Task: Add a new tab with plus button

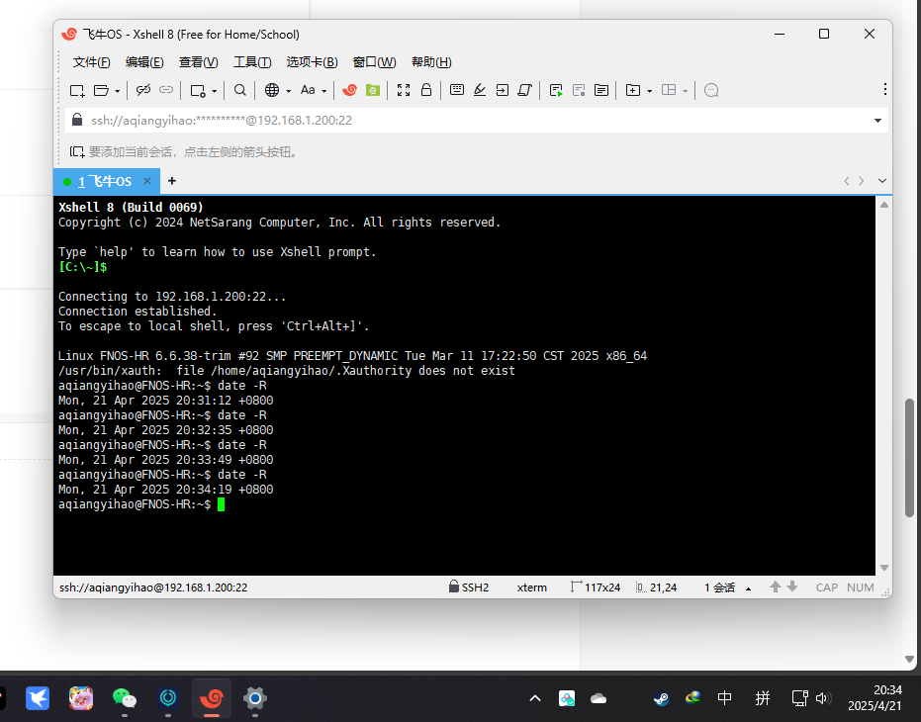Action: [171, 181]
